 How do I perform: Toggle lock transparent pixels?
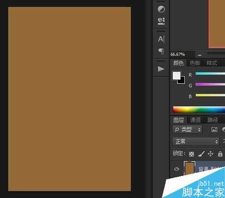191,154
